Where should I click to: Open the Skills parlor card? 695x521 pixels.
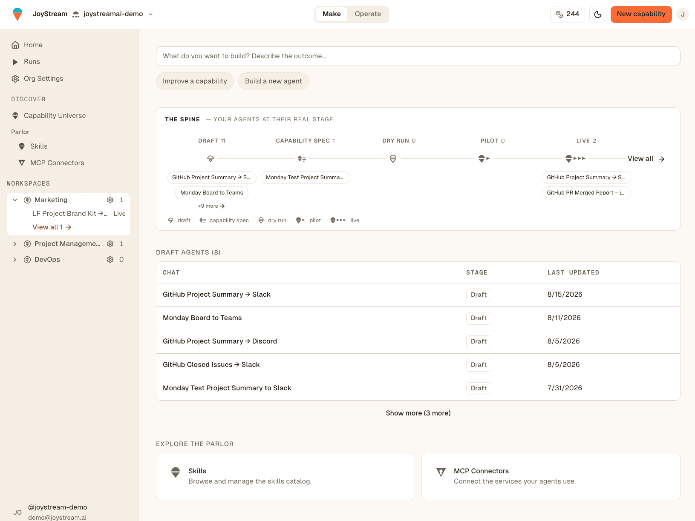[285, 477]
